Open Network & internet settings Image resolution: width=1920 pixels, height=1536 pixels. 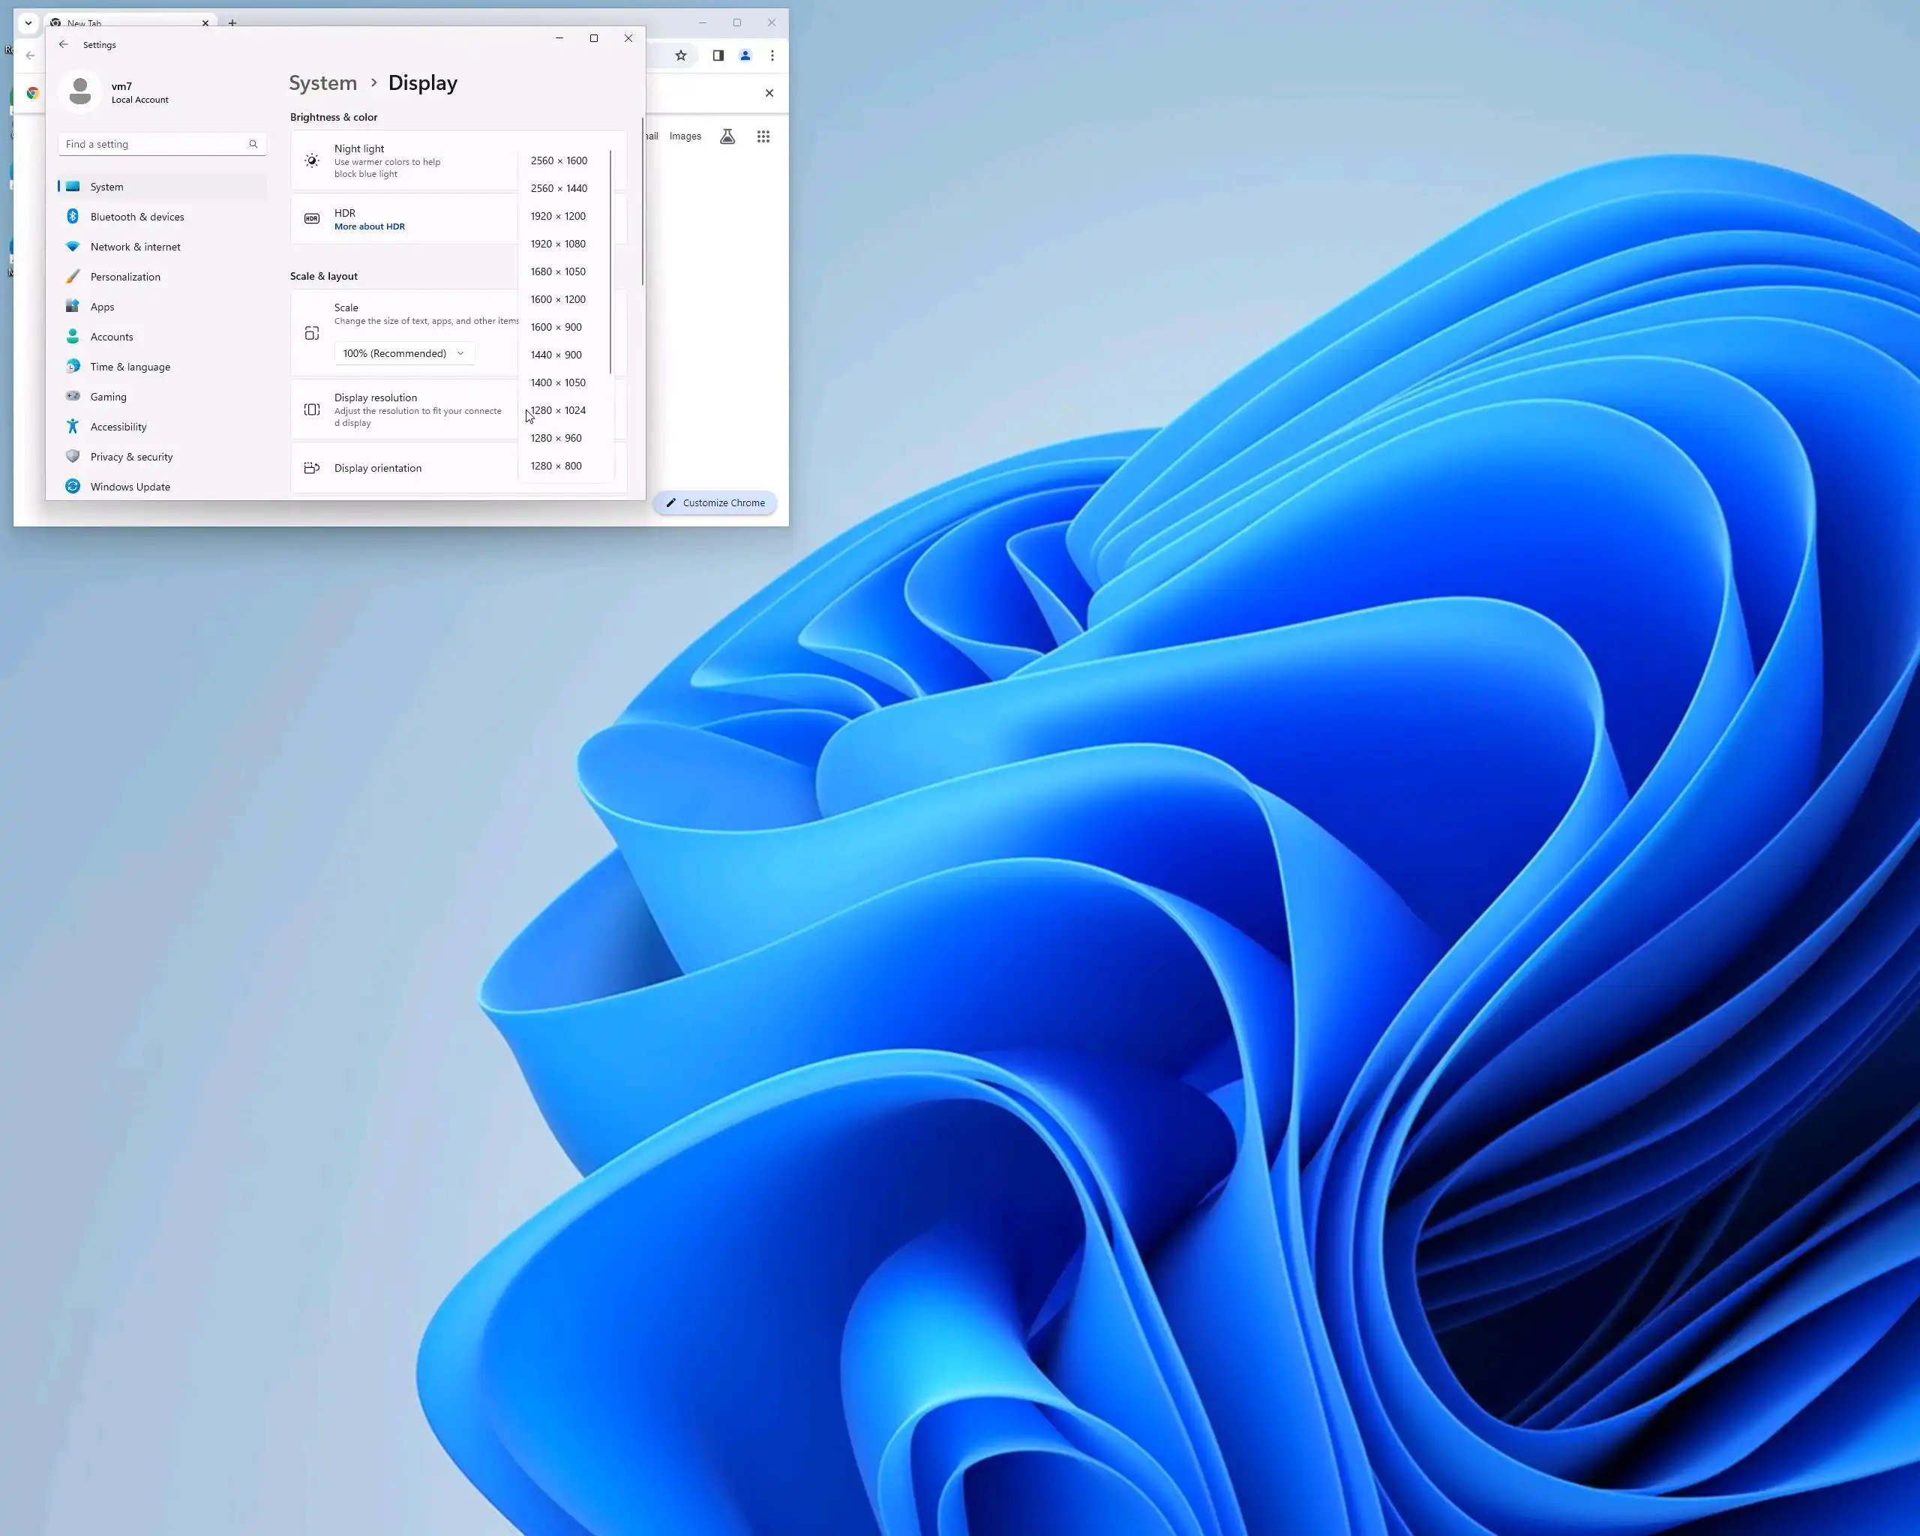[134, 247]
